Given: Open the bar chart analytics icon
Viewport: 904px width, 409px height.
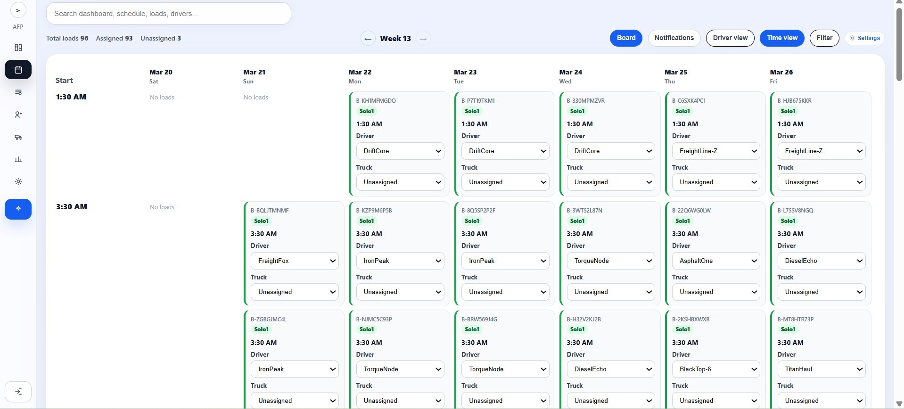Looking at the screenshot, I should [18, 159].
